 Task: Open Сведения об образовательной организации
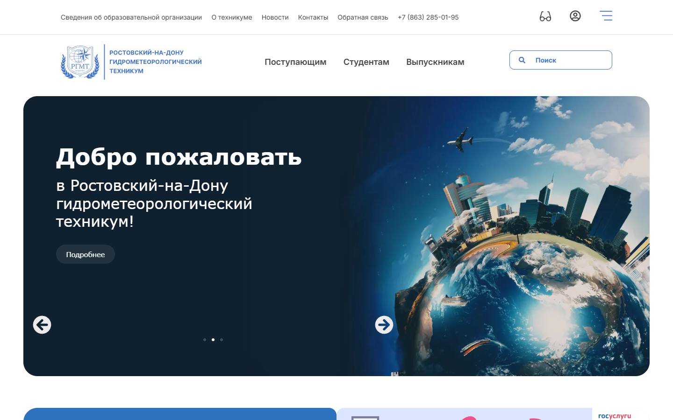131,17
